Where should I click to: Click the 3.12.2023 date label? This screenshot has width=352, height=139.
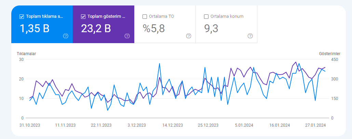pyautogui.click(x=137, y=125)
